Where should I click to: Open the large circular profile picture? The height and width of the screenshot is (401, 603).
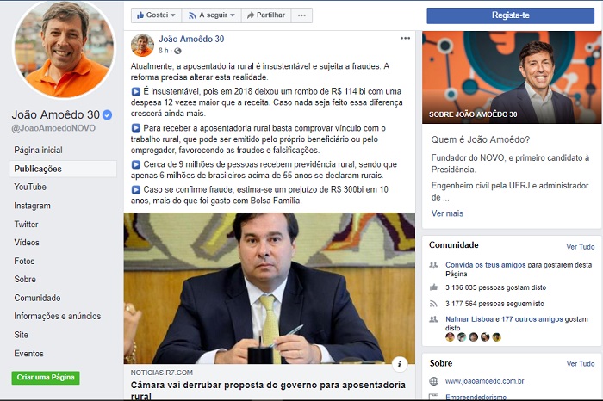[x=65, y=48]
